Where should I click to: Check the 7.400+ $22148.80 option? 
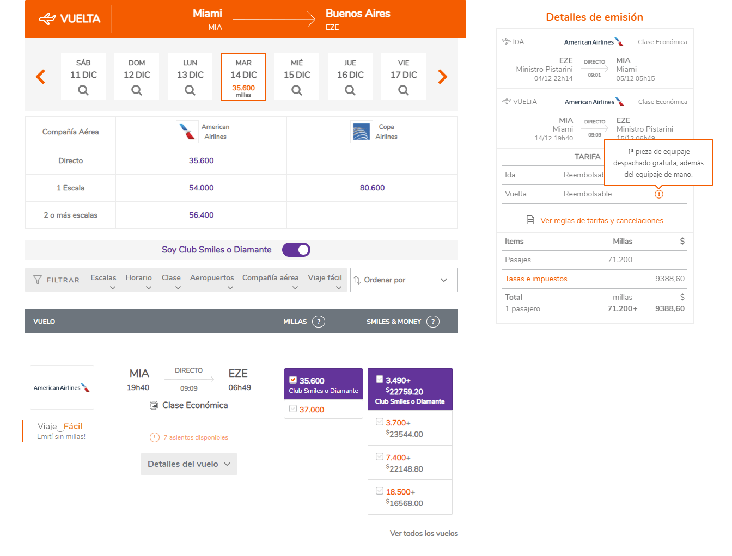click(x=380, y=456)
